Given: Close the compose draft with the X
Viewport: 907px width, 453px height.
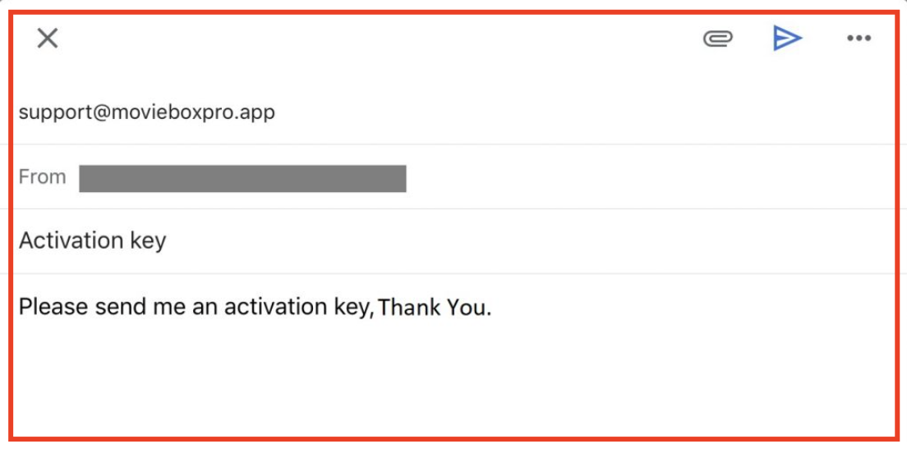Looking at the screenshot, I should (48, 39).
